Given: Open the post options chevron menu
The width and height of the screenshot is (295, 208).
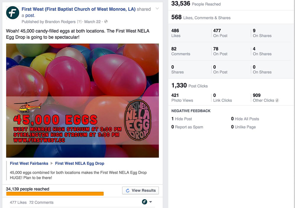Looking at the screenshot, I should click(157, 9).
